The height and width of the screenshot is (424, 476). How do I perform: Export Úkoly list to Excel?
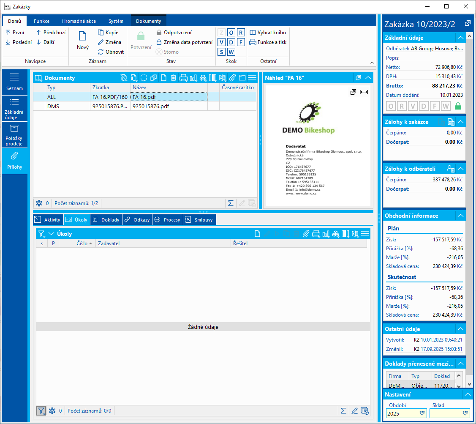pos(355,234)
